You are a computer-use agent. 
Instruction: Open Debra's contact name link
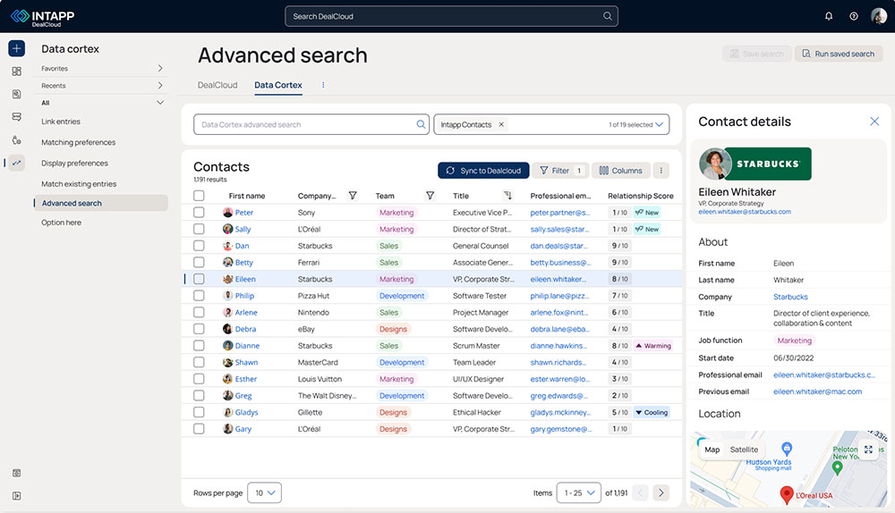pos(245,329)
